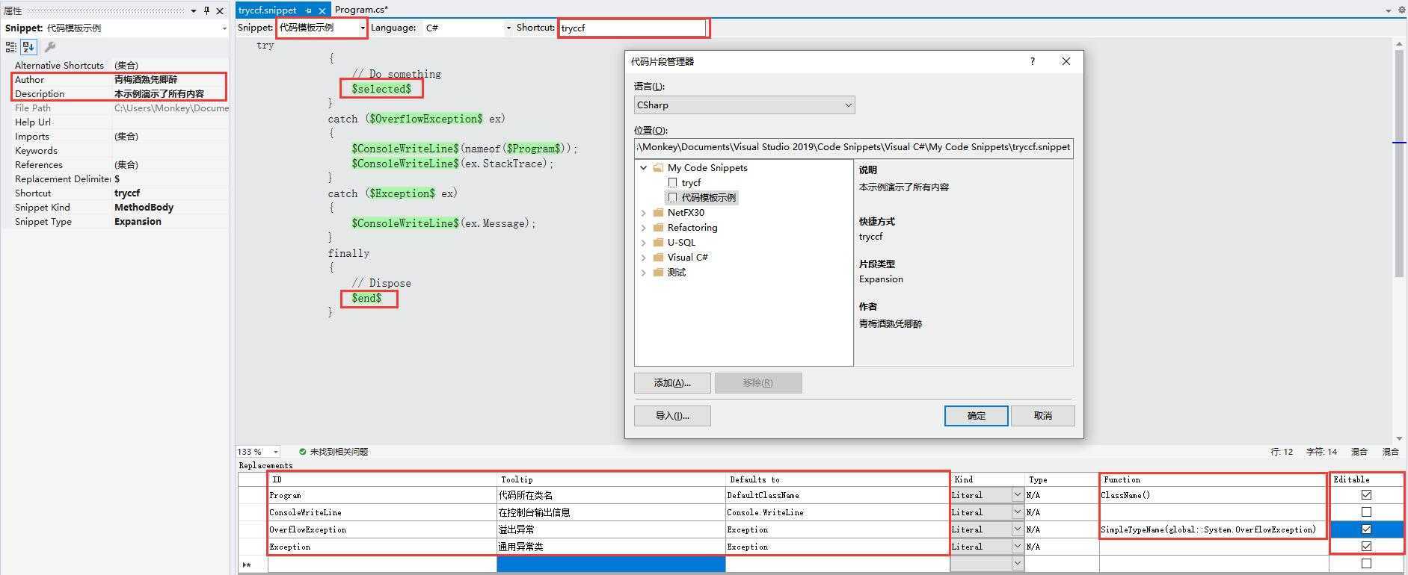
Task: Expand Refactoring tree node
Action: pos(644,228)
